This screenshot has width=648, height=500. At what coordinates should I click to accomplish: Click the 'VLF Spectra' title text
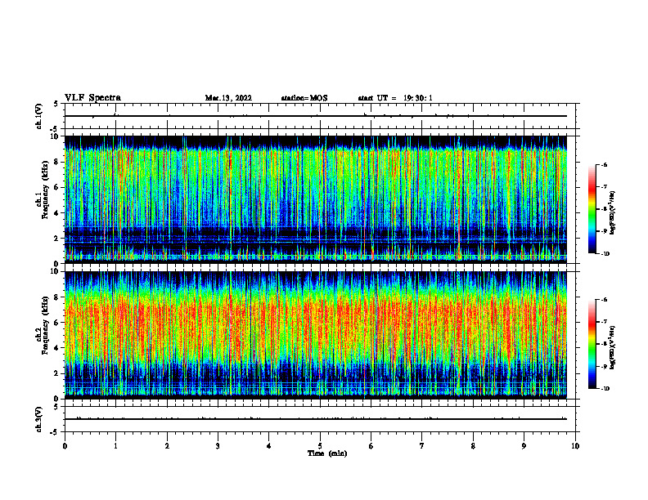point(92,98)
